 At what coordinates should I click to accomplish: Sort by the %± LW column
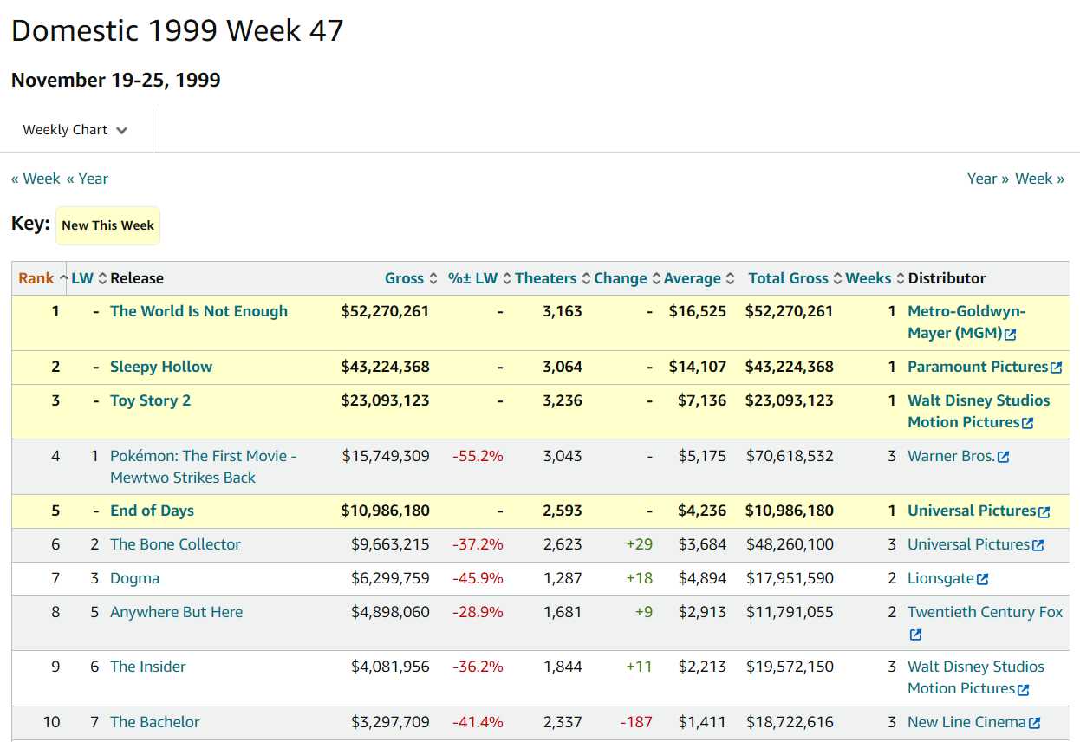pyautogui.click(x=472, y=278)
